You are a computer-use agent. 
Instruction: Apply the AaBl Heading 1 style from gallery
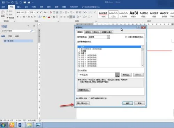point(134,14)
